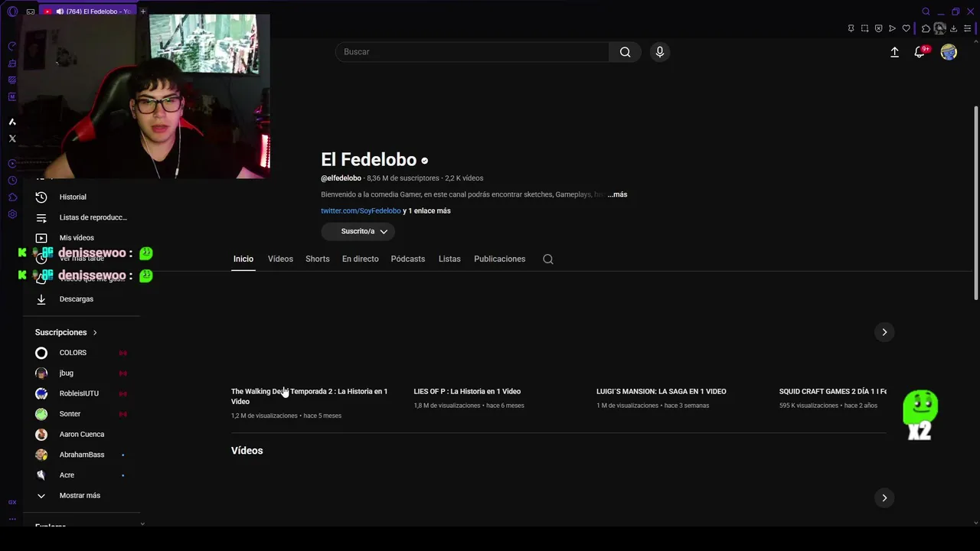Click the browser profile picture in toolbar
This screenshot has width=980, height=551.
(x=939, y=28)
